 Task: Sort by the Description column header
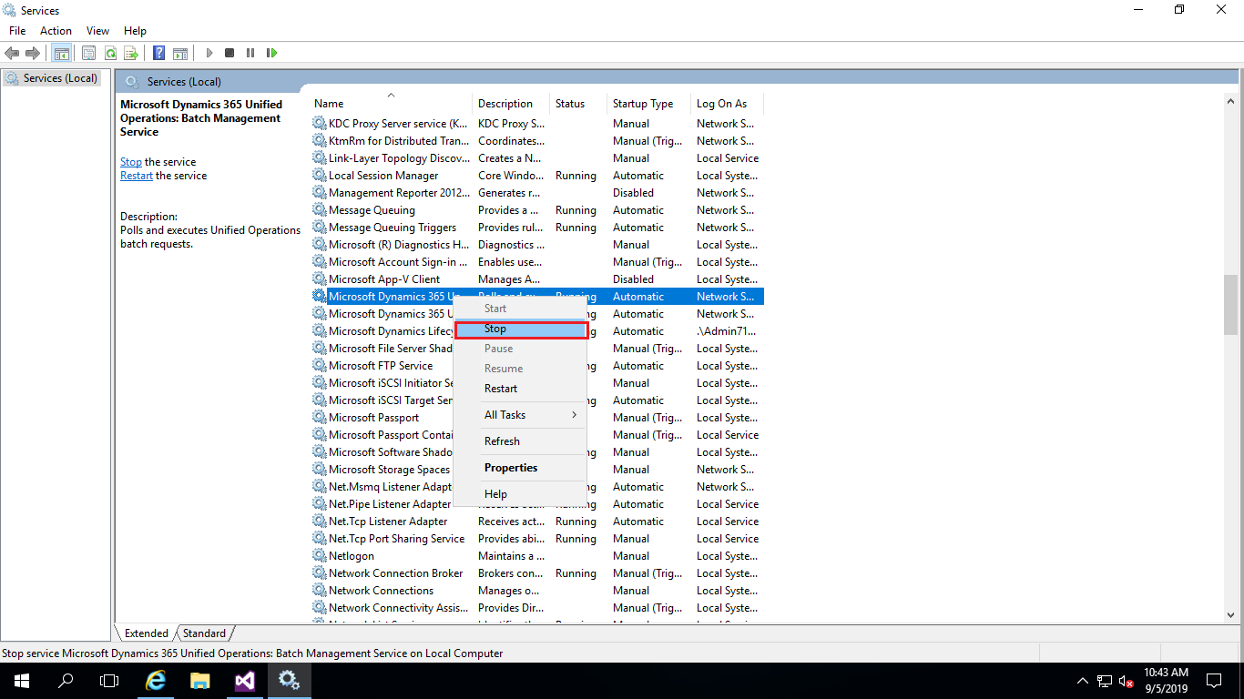click(511, 104)
